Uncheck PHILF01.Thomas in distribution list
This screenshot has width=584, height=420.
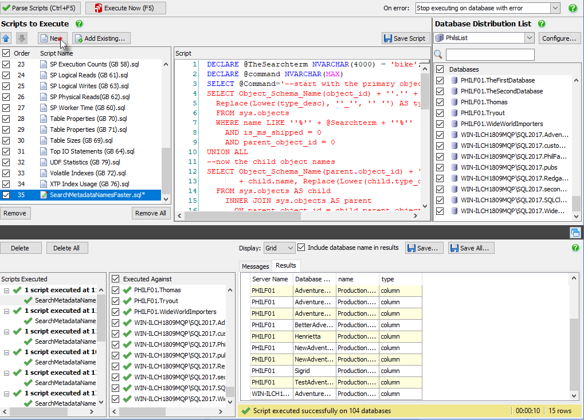(440, 102)
